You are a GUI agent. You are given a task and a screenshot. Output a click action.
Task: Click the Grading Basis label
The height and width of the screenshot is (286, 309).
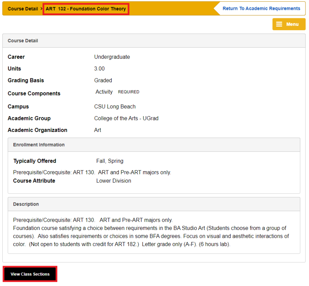pyautogui.click(x=26, y=80)
